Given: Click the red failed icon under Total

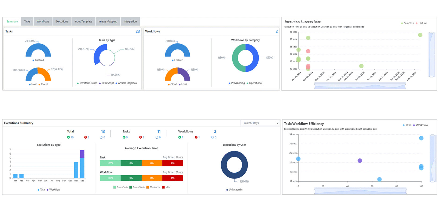Looking at the screenshot, I should click(86, 137).
